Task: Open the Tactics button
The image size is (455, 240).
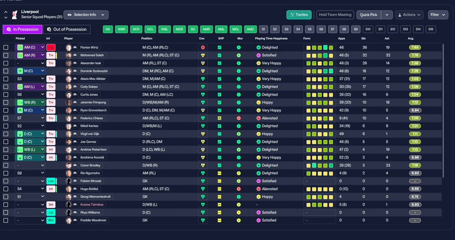Action: click(x=299, y=15)
